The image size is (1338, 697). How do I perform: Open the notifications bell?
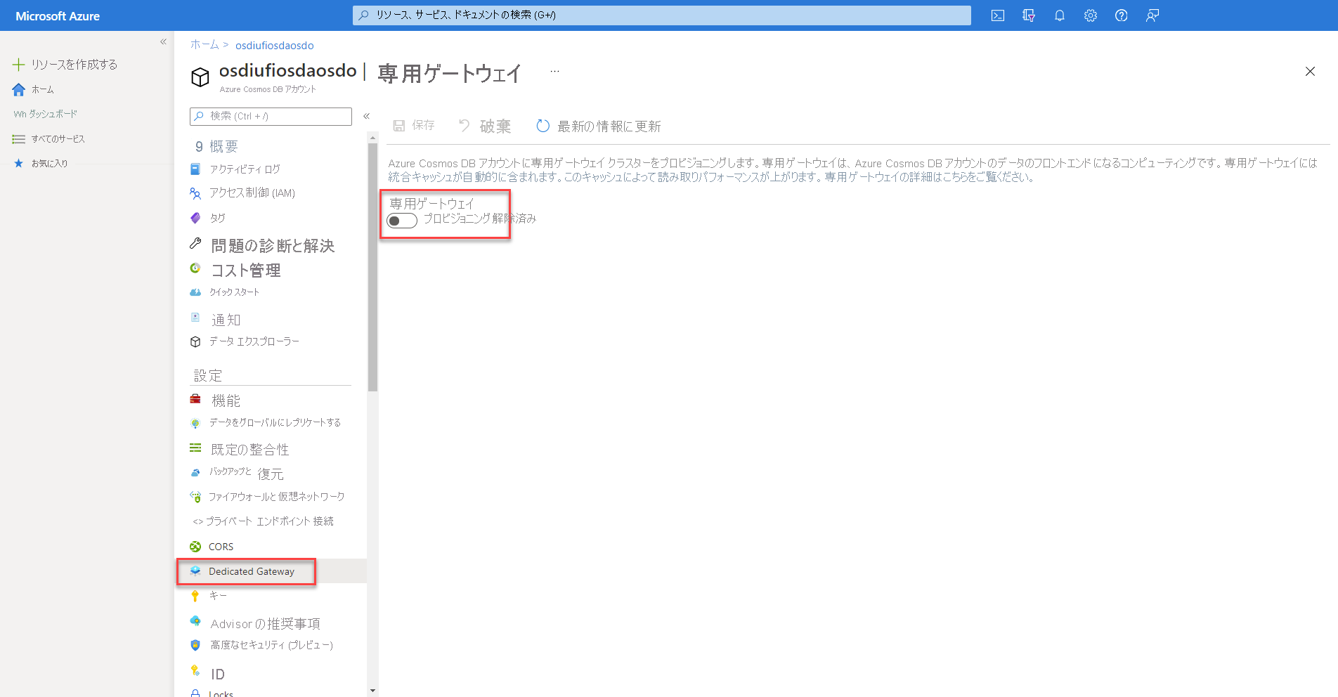coord(1060,15)
